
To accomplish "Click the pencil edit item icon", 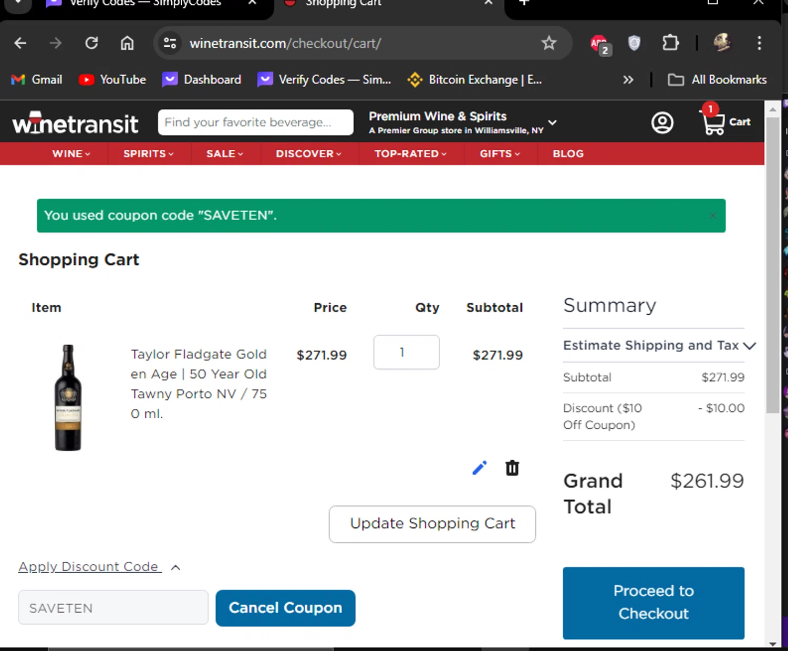I will [479, 468].
